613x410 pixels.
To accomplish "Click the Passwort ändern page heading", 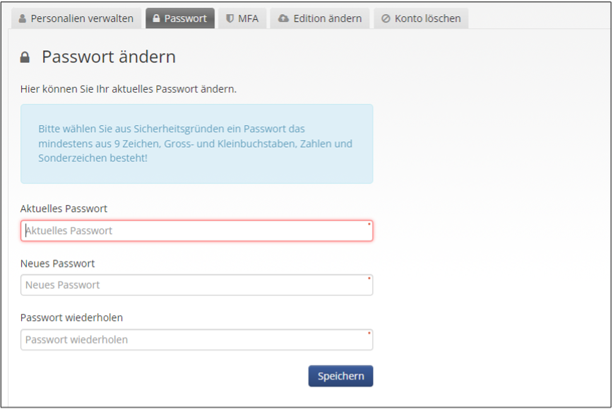I will click(x=109, y=57).
